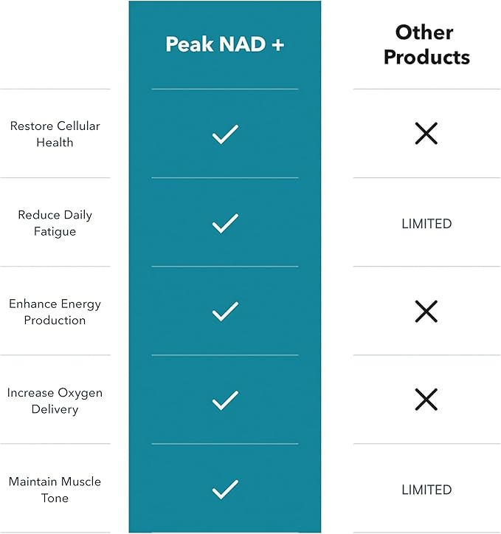The width and height of the screenshot is (501, 534).
Task: Click the checkmark for Maintain Muscle Tone
Action: click(x=225, y=489)
